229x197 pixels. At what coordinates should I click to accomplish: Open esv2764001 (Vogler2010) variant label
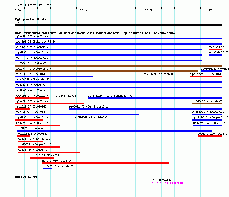coord(33,69)
